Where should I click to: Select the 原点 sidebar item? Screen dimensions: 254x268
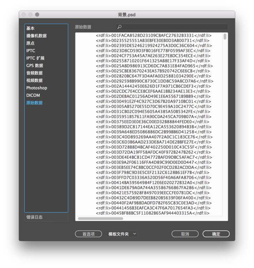(30, 43)
